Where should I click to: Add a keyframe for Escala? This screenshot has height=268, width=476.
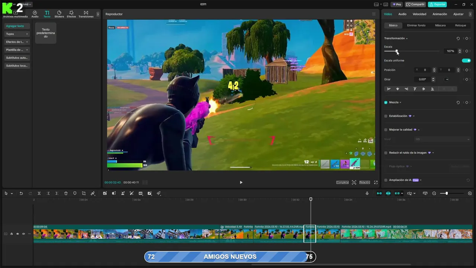(x=467, y=51)
